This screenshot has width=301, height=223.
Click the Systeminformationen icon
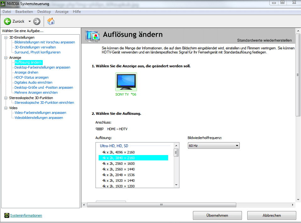pos(7,215)
